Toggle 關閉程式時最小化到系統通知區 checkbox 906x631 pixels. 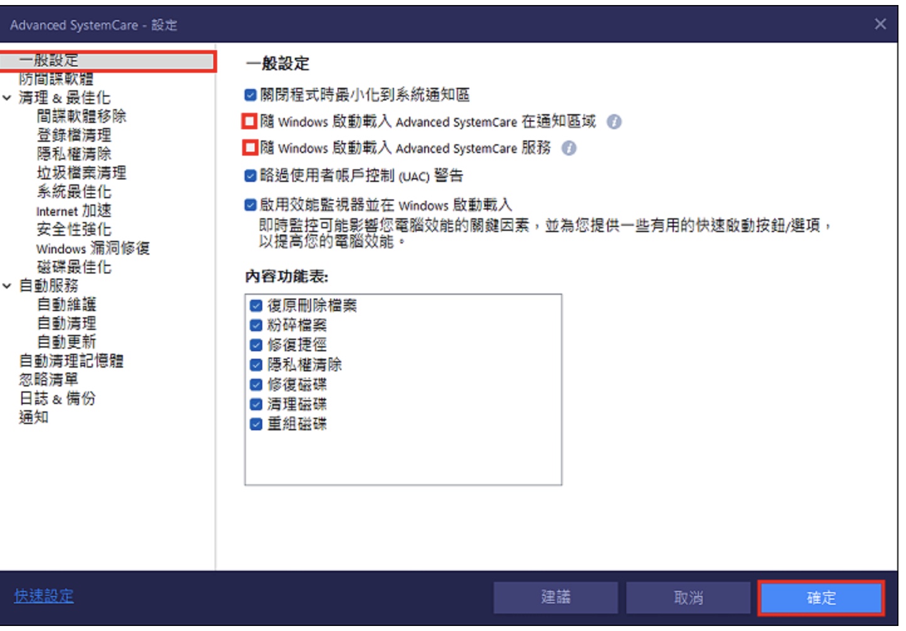click(x=250, y=95)
